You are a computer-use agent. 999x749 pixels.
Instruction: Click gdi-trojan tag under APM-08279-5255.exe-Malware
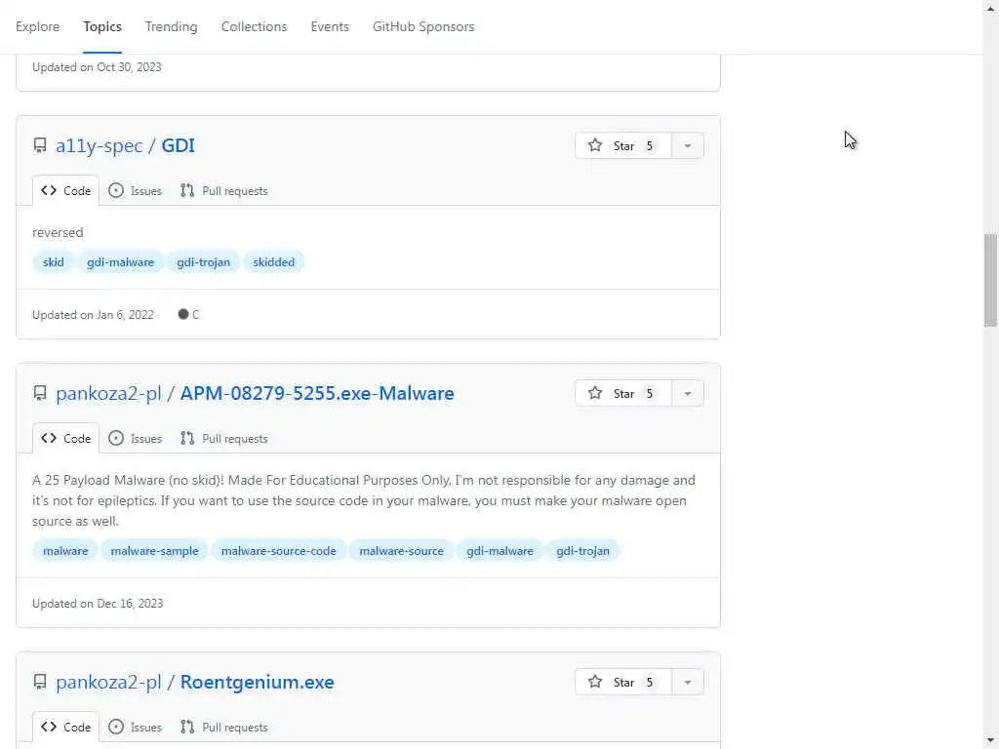(x=582, y=551)
